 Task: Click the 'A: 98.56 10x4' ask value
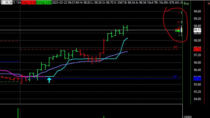144,3
